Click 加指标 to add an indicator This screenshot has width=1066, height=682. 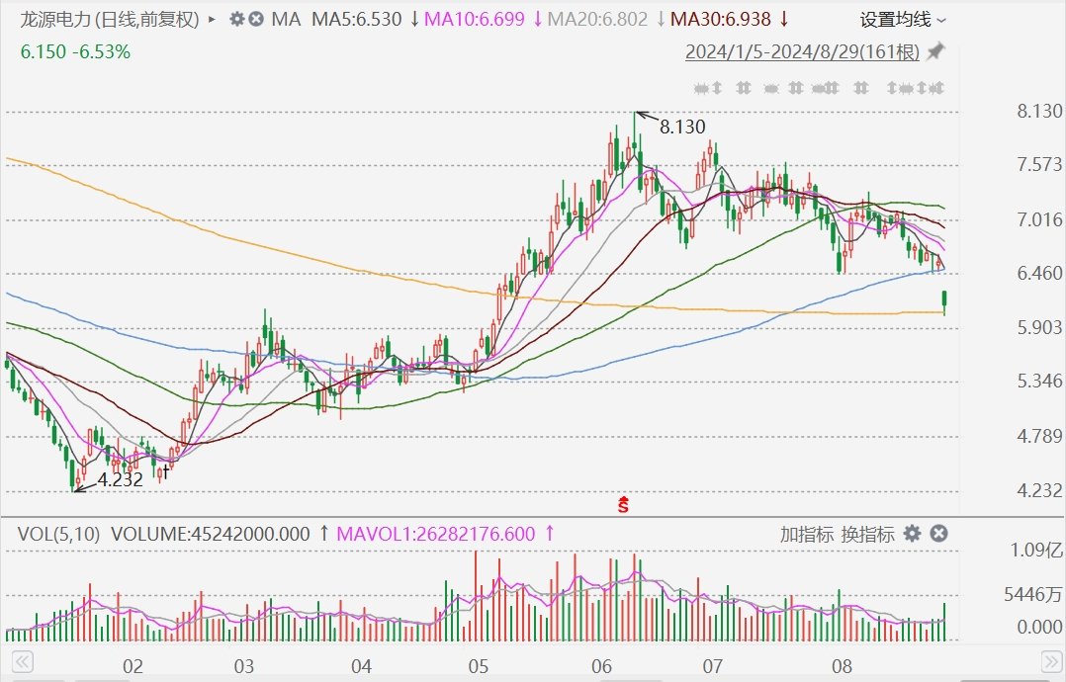click(805, 535)
